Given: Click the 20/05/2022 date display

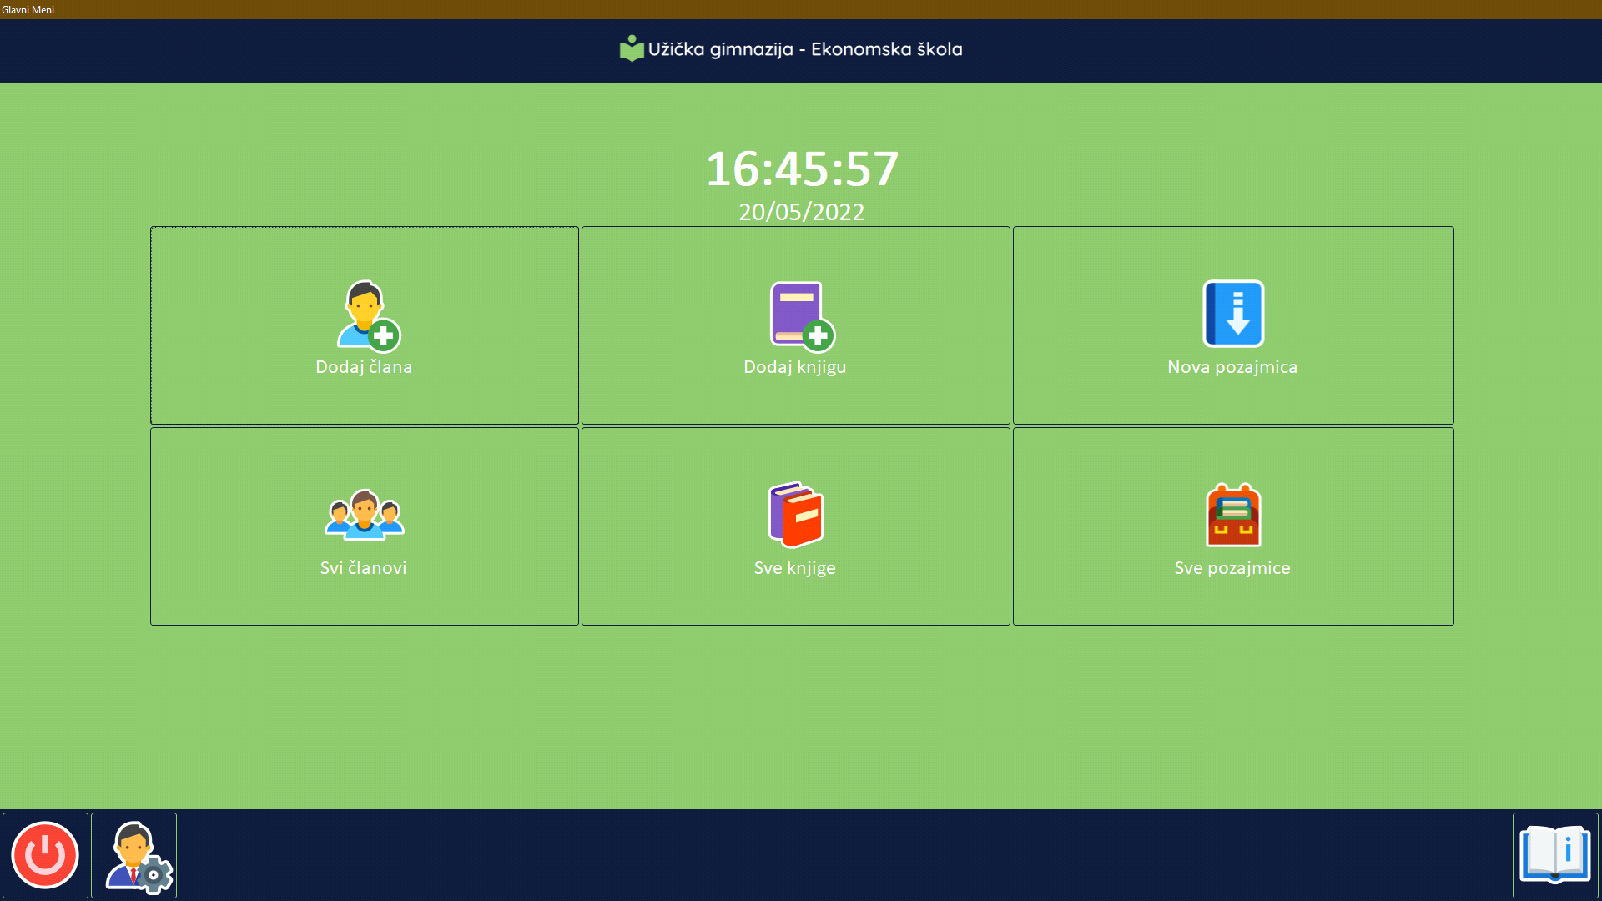Looking at the screenshot, I should pyautogui.click(x=801, y=212).
